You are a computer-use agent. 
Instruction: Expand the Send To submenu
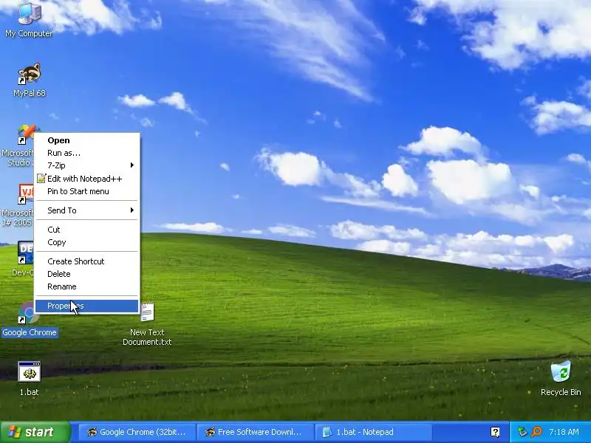[x=87, y=210]
